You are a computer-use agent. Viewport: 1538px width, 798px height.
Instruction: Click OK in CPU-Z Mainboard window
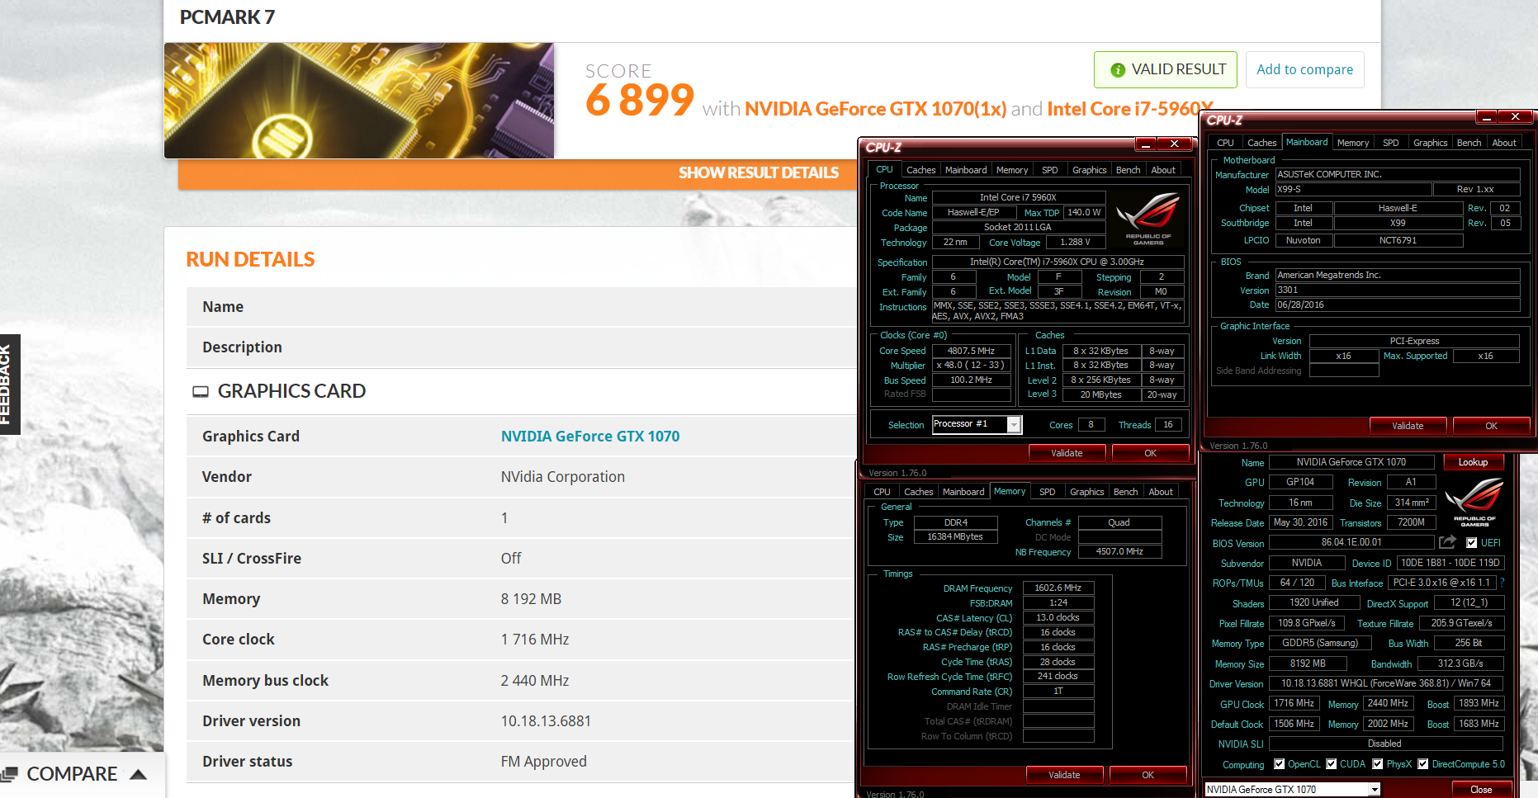1491,426
